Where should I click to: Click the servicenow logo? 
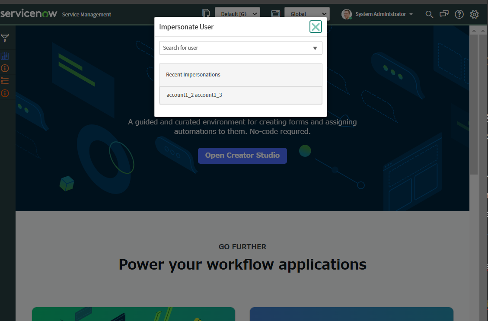(29, 13)
